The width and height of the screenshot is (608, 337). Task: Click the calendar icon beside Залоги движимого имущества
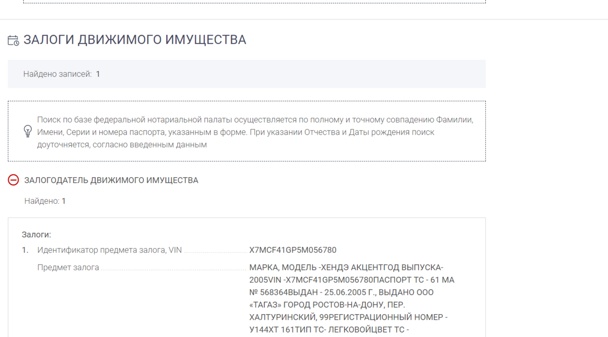coord(13,40)
